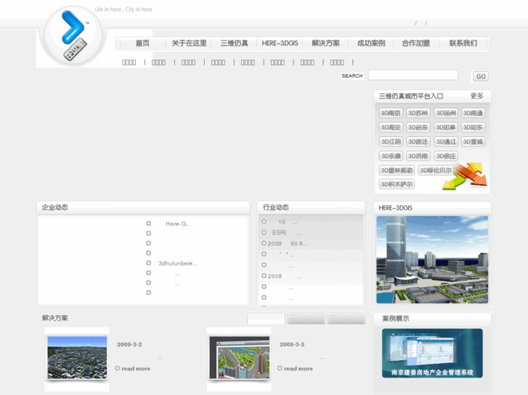Open the 3D永康 city button

391,156
